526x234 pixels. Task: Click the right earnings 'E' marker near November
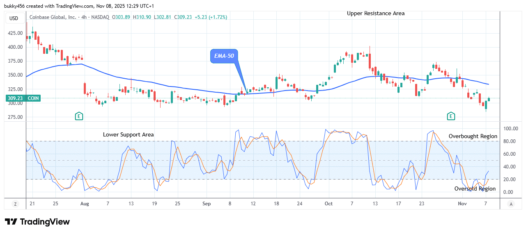(x=451, y=116)
